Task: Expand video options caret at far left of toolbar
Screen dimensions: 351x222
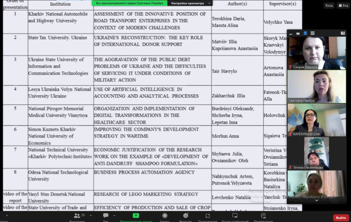Action: pos(7,216)
